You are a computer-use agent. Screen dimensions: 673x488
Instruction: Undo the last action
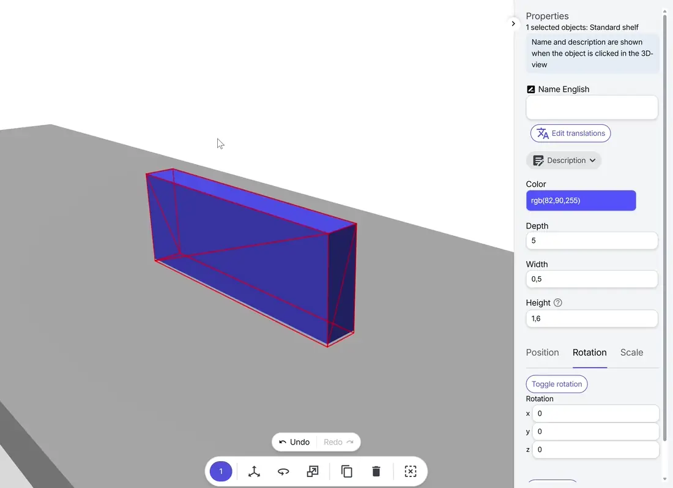point(294,442)
